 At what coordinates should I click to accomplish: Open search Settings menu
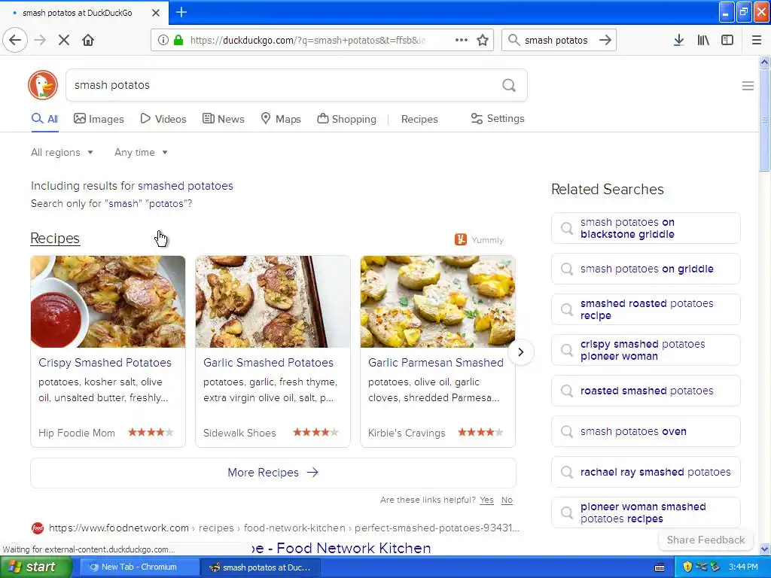498,118
